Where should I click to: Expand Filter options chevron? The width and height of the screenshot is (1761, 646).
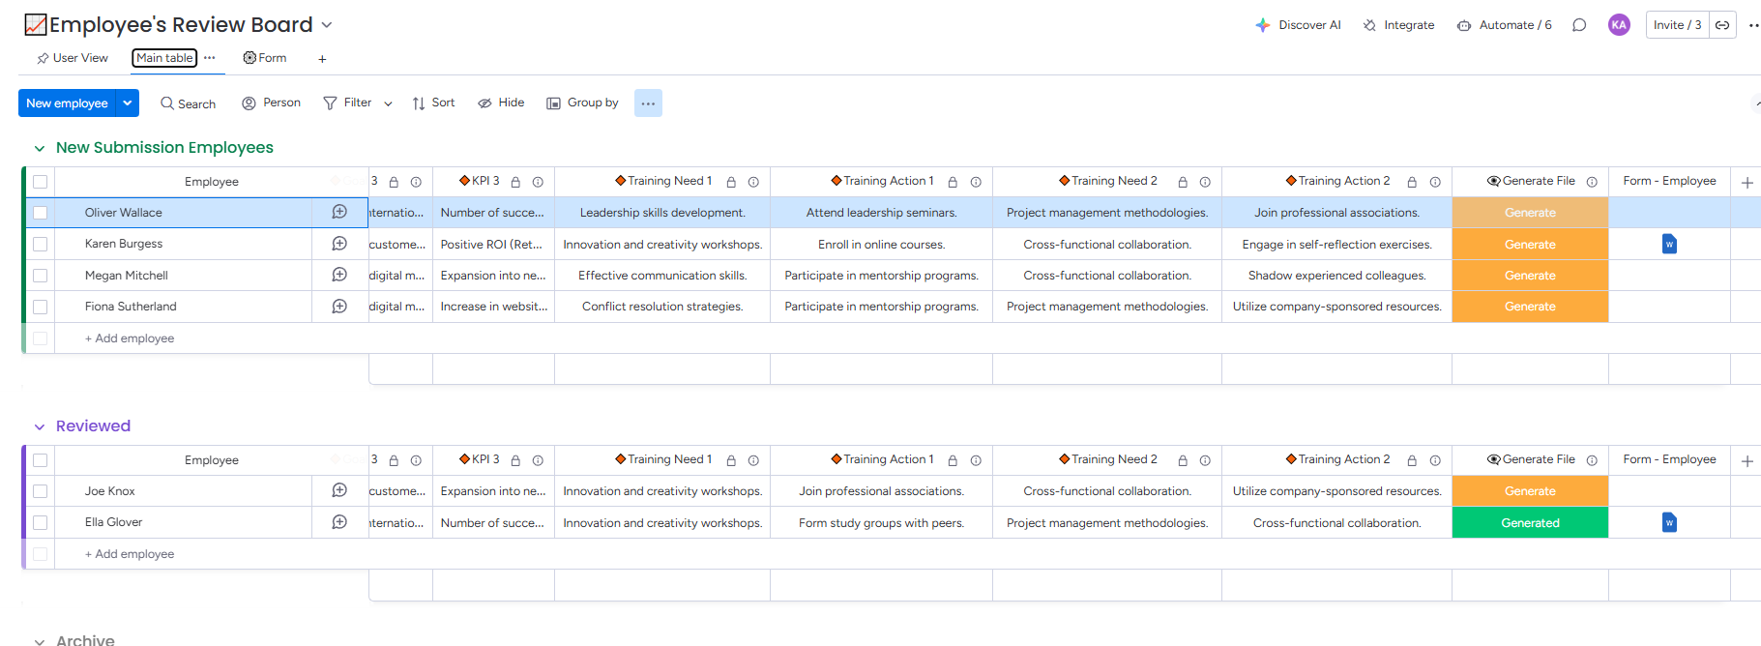click(388, 103)
